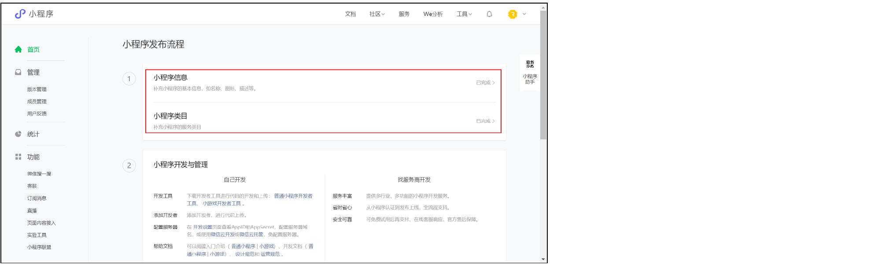
Task: Open 页面内容接入 in the sidebar
Action: pyautogui.click(x=41, y=223)
